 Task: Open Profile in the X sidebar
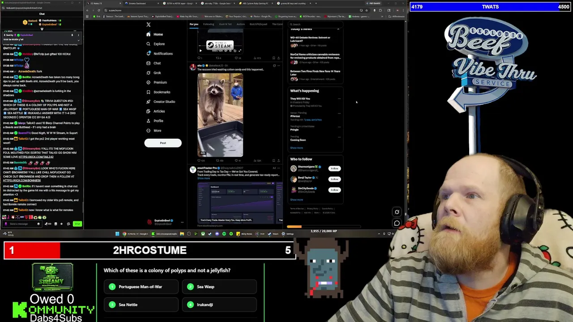coord(154,121)
